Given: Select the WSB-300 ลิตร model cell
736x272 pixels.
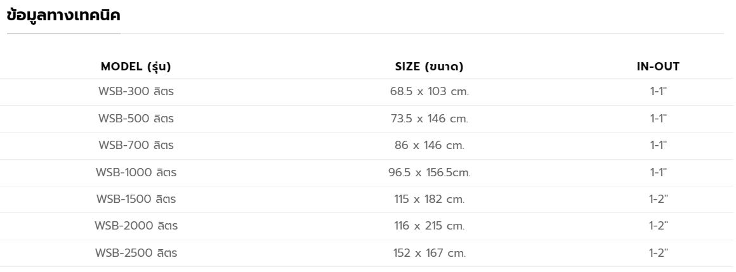Looking at the screenshot, I should (136, 91).
